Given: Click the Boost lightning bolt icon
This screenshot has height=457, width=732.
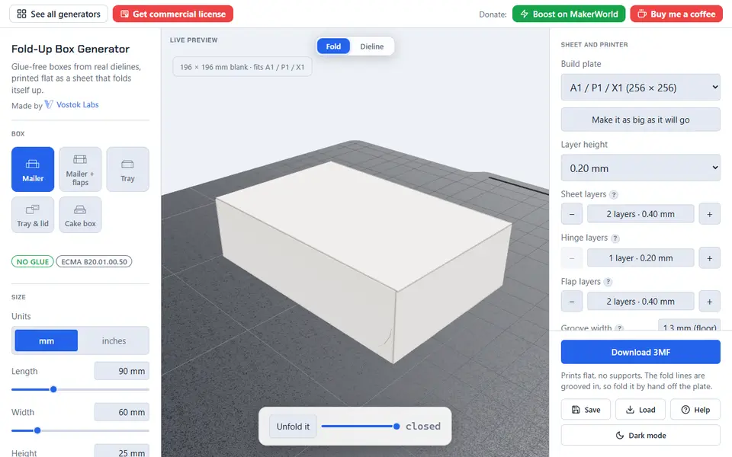Looking at the screenshot, I should [525, 14].
